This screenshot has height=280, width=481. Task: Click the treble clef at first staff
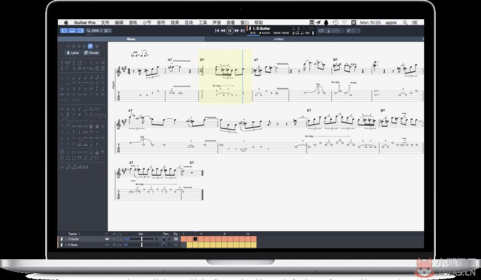coord(119,71)
